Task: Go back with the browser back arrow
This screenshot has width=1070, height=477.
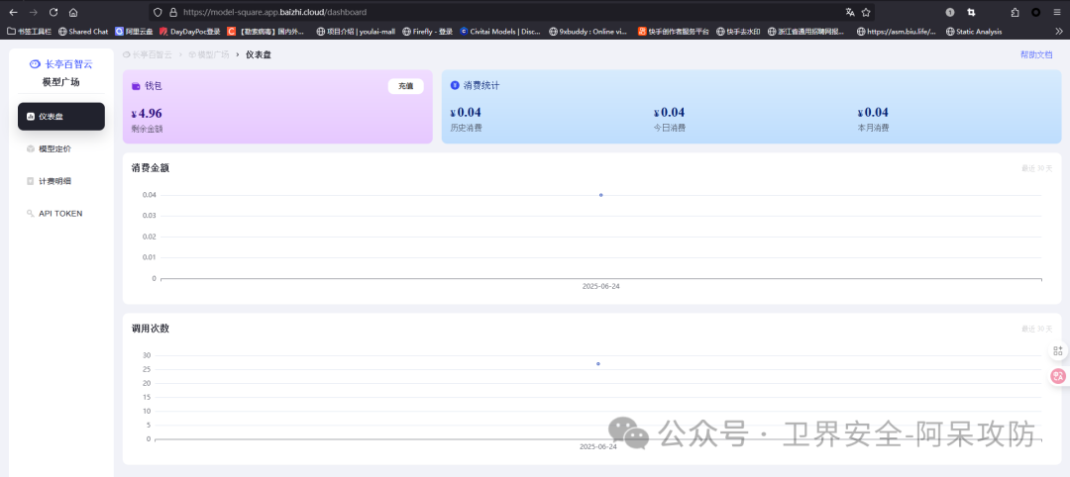Action: pyautogui.click(x=13, y=12)
